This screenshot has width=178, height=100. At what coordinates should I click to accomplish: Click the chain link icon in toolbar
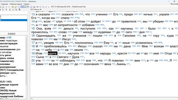tap(46, 7)
